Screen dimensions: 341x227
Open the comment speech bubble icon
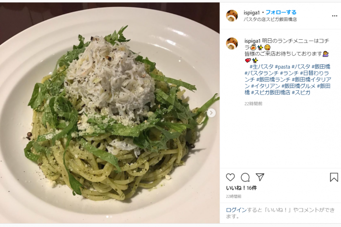[x=245, y=177]
